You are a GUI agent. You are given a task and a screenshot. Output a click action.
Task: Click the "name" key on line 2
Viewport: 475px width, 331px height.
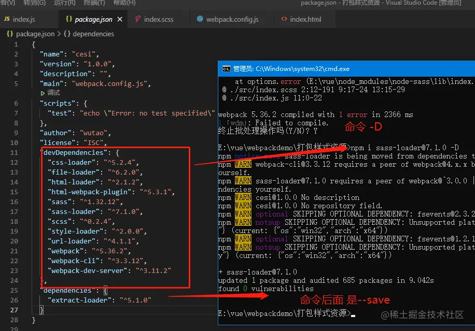click(x=52, y=54)
